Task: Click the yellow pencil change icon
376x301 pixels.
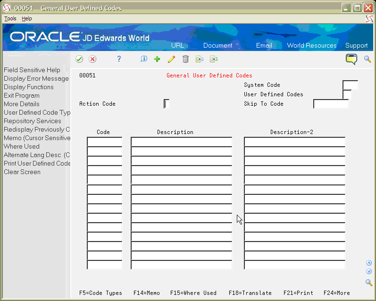Action: point(171,59)
